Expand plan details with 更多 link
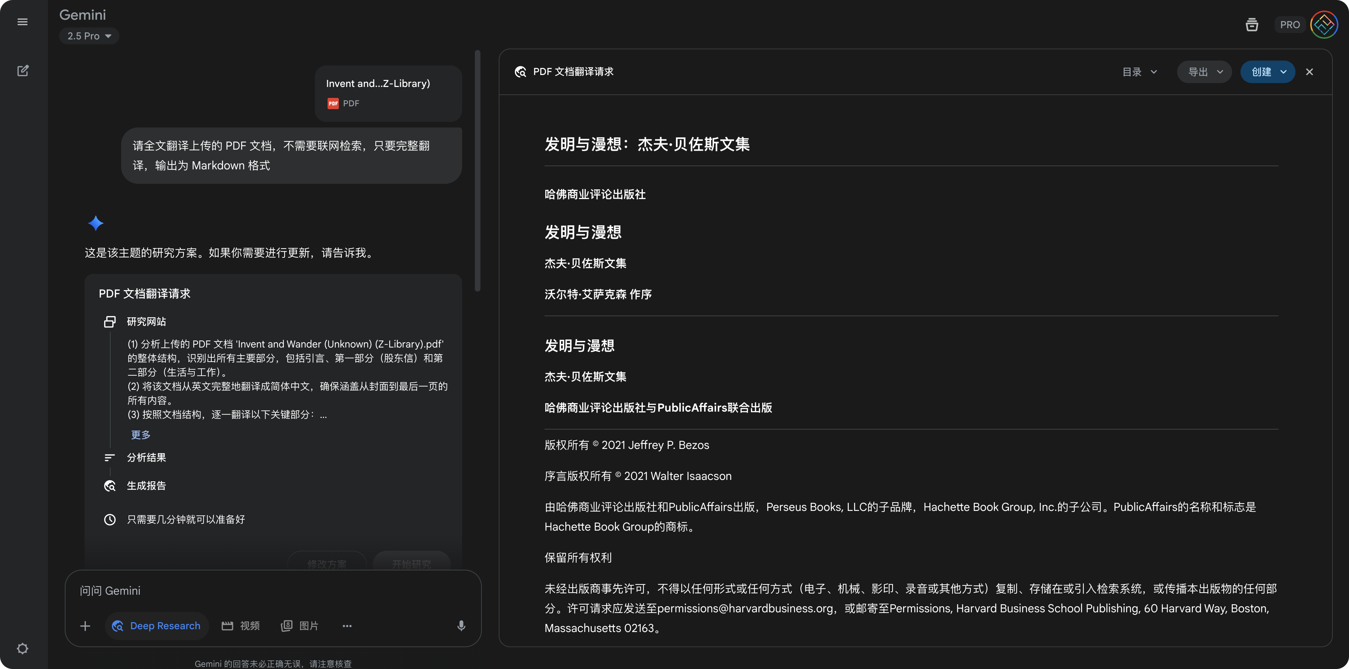 [x=140, y=434]
